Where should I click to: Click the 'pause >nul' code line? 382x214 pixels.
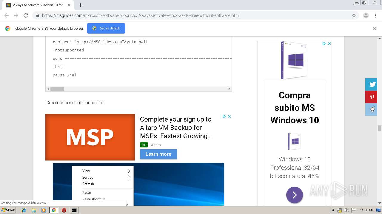[x=65, y=75]
